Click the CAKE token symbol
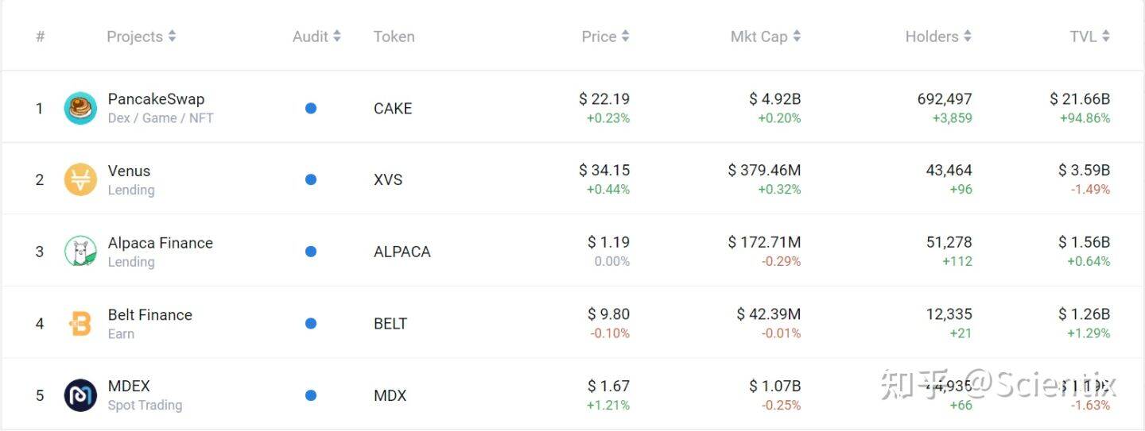 [393, 109]
